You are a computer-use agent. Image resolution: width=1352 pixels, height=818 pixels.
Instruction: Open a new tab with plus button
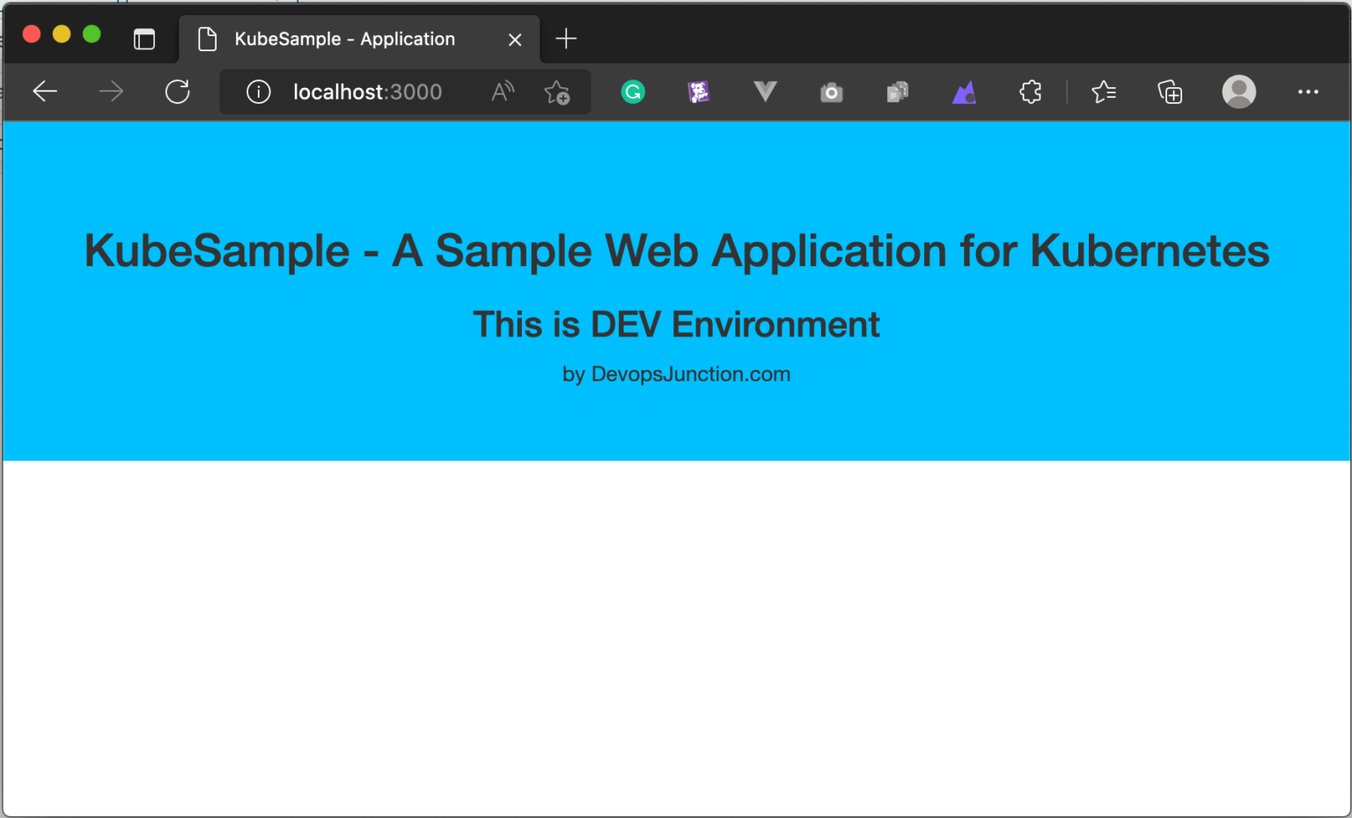pyautogui.click(x=566, y=39)
